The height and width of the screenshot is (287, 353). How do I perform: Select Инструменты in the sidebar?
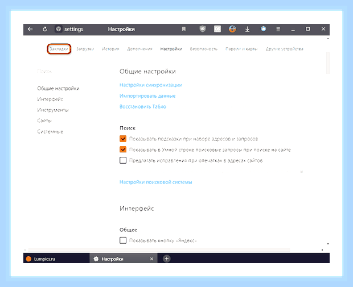53,110
